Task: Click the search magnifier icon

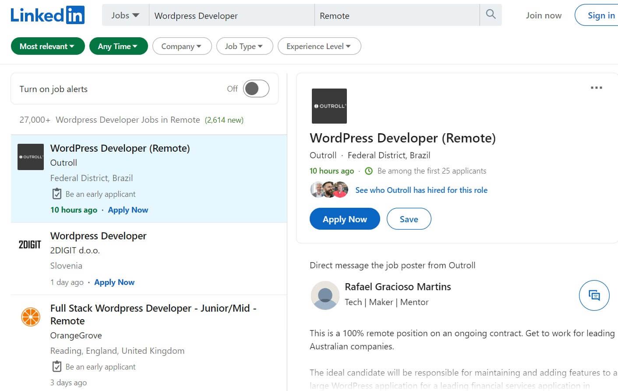Action: tap(490, 14)
